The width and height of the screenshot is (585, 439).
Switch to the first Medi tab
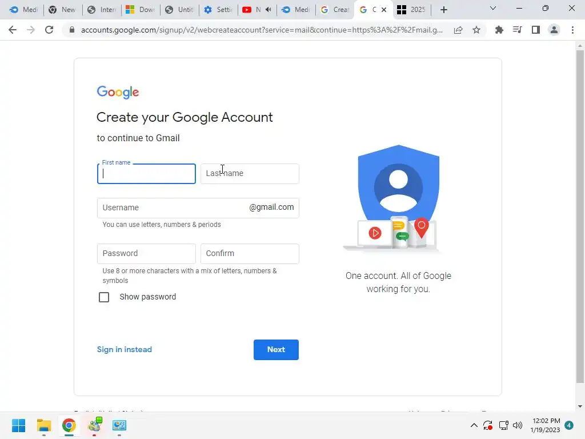click(x=24, y=10)
